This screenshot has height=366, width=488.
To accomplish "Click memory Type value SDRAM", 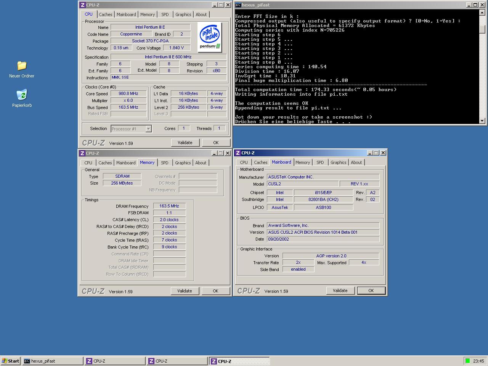I will pyautogui.click(x=122, y=176).
